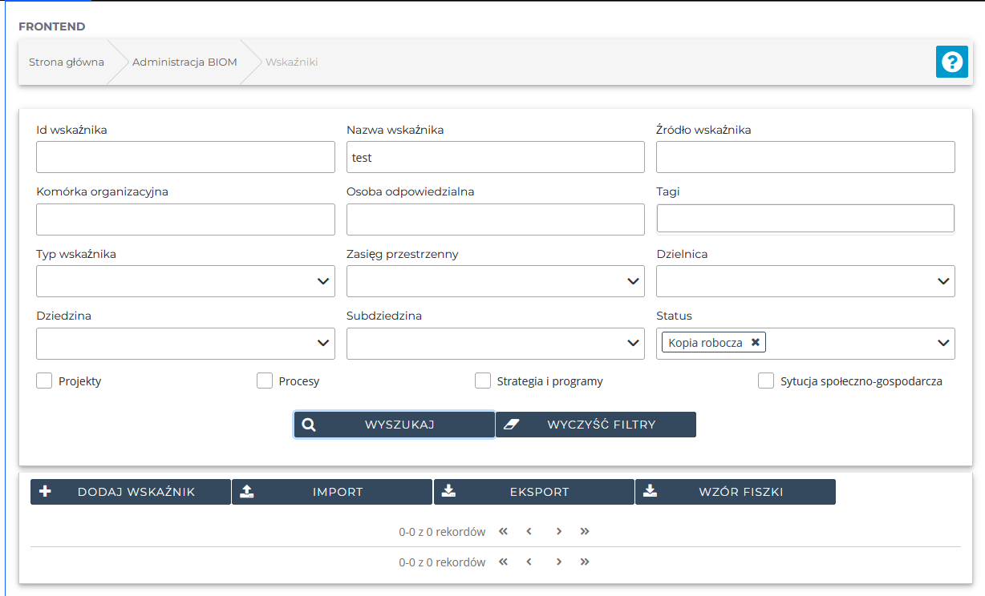Screen dimensions: 985x596
Task: Open Administracja BIOM breadcrumb link
Action: pyautogui.click(x=184, y=62)
